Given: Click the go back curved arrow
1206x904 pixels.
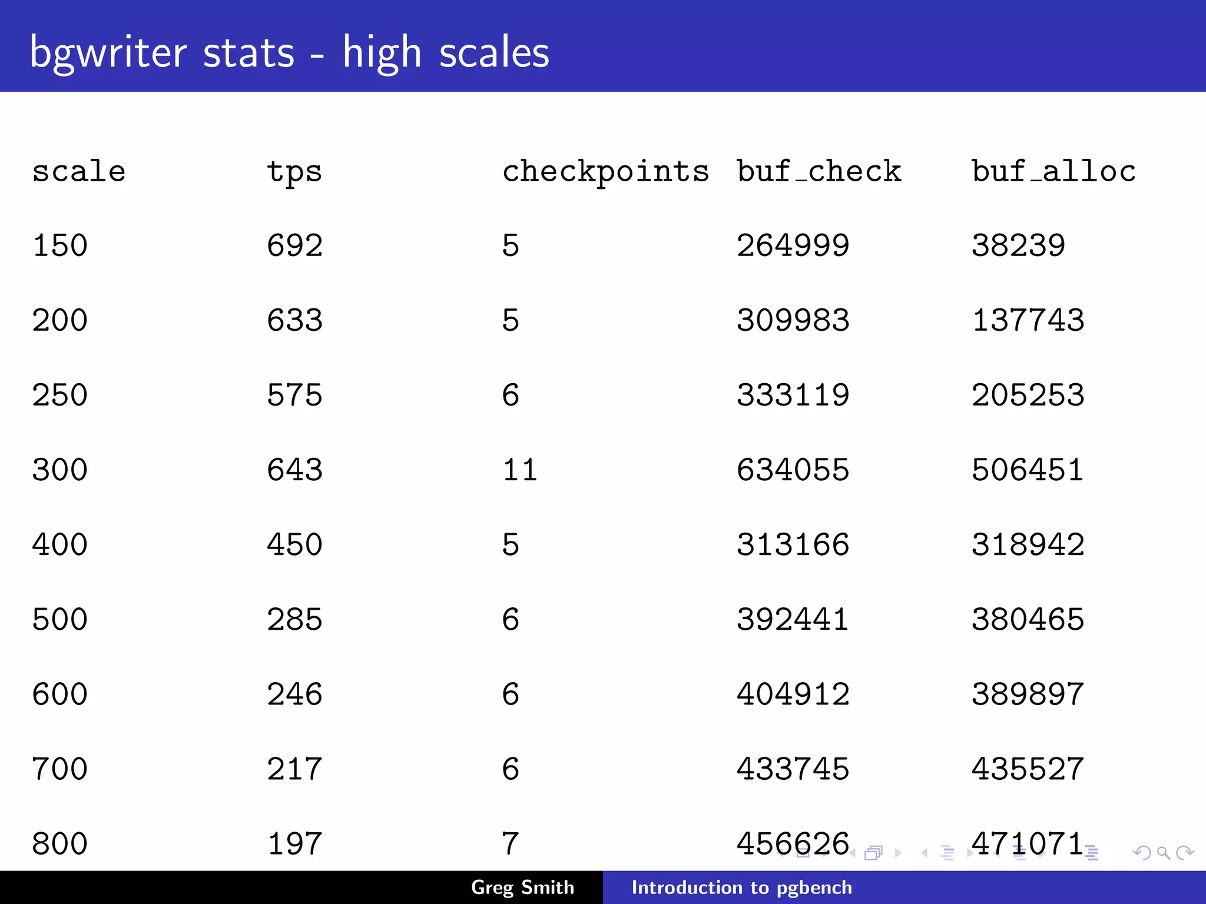Looking at the screenshot, I should (x=1142, y=852).
